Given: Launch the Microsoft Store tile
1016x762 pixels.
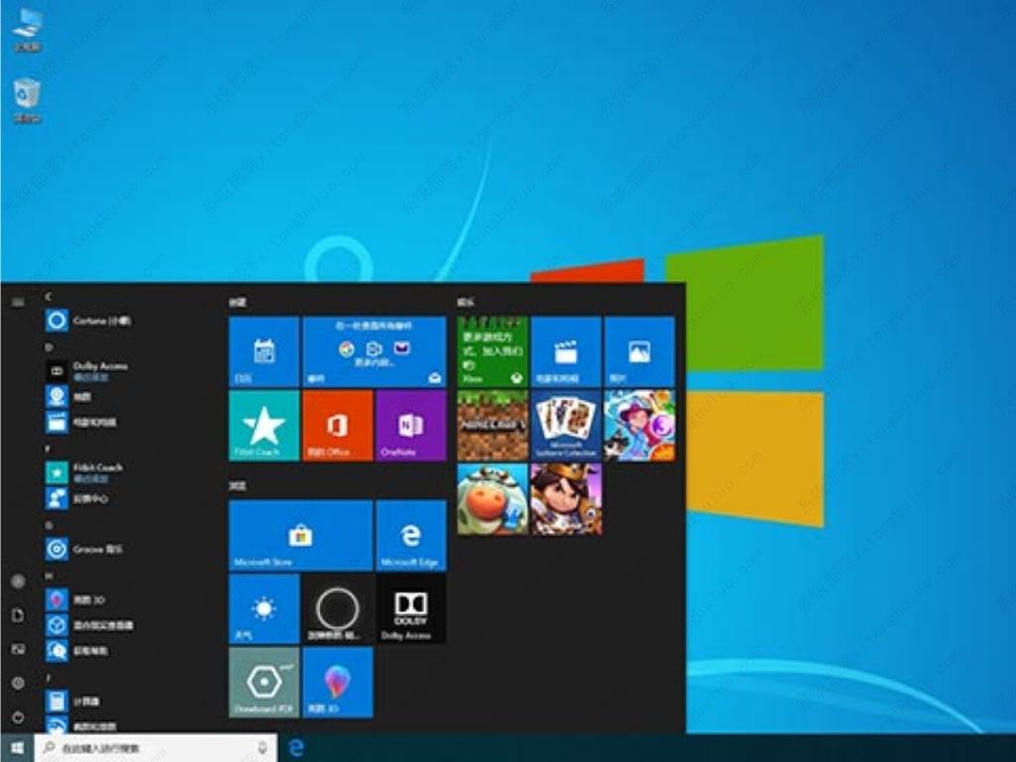Looking at the screenshot, I should (301, 536).
